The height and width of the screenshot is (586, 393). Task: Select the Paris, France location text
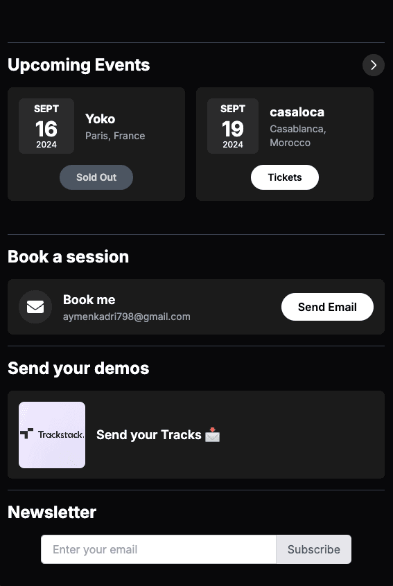(115, 136)
